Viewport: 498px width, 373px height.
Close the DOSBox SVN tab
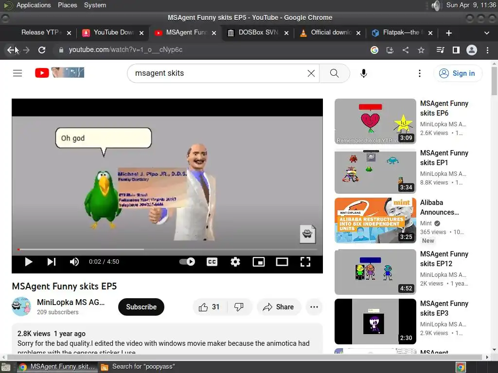coord(286,33)
